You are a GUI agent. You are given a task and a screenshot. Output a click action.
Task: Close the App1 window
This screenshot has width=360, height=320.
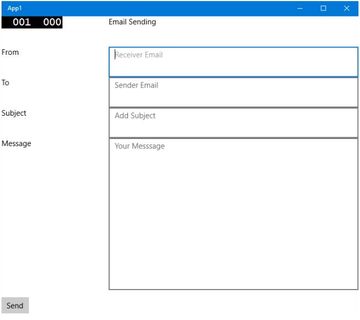coord(347,8)
